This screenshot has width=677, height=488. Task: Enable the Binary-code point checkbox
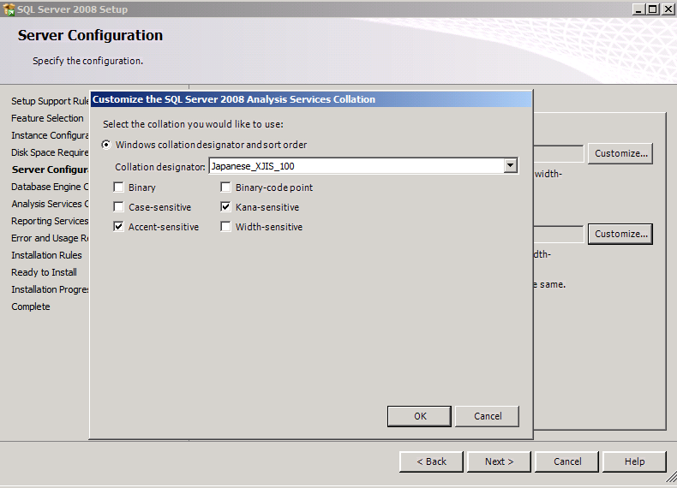(225, 187)
